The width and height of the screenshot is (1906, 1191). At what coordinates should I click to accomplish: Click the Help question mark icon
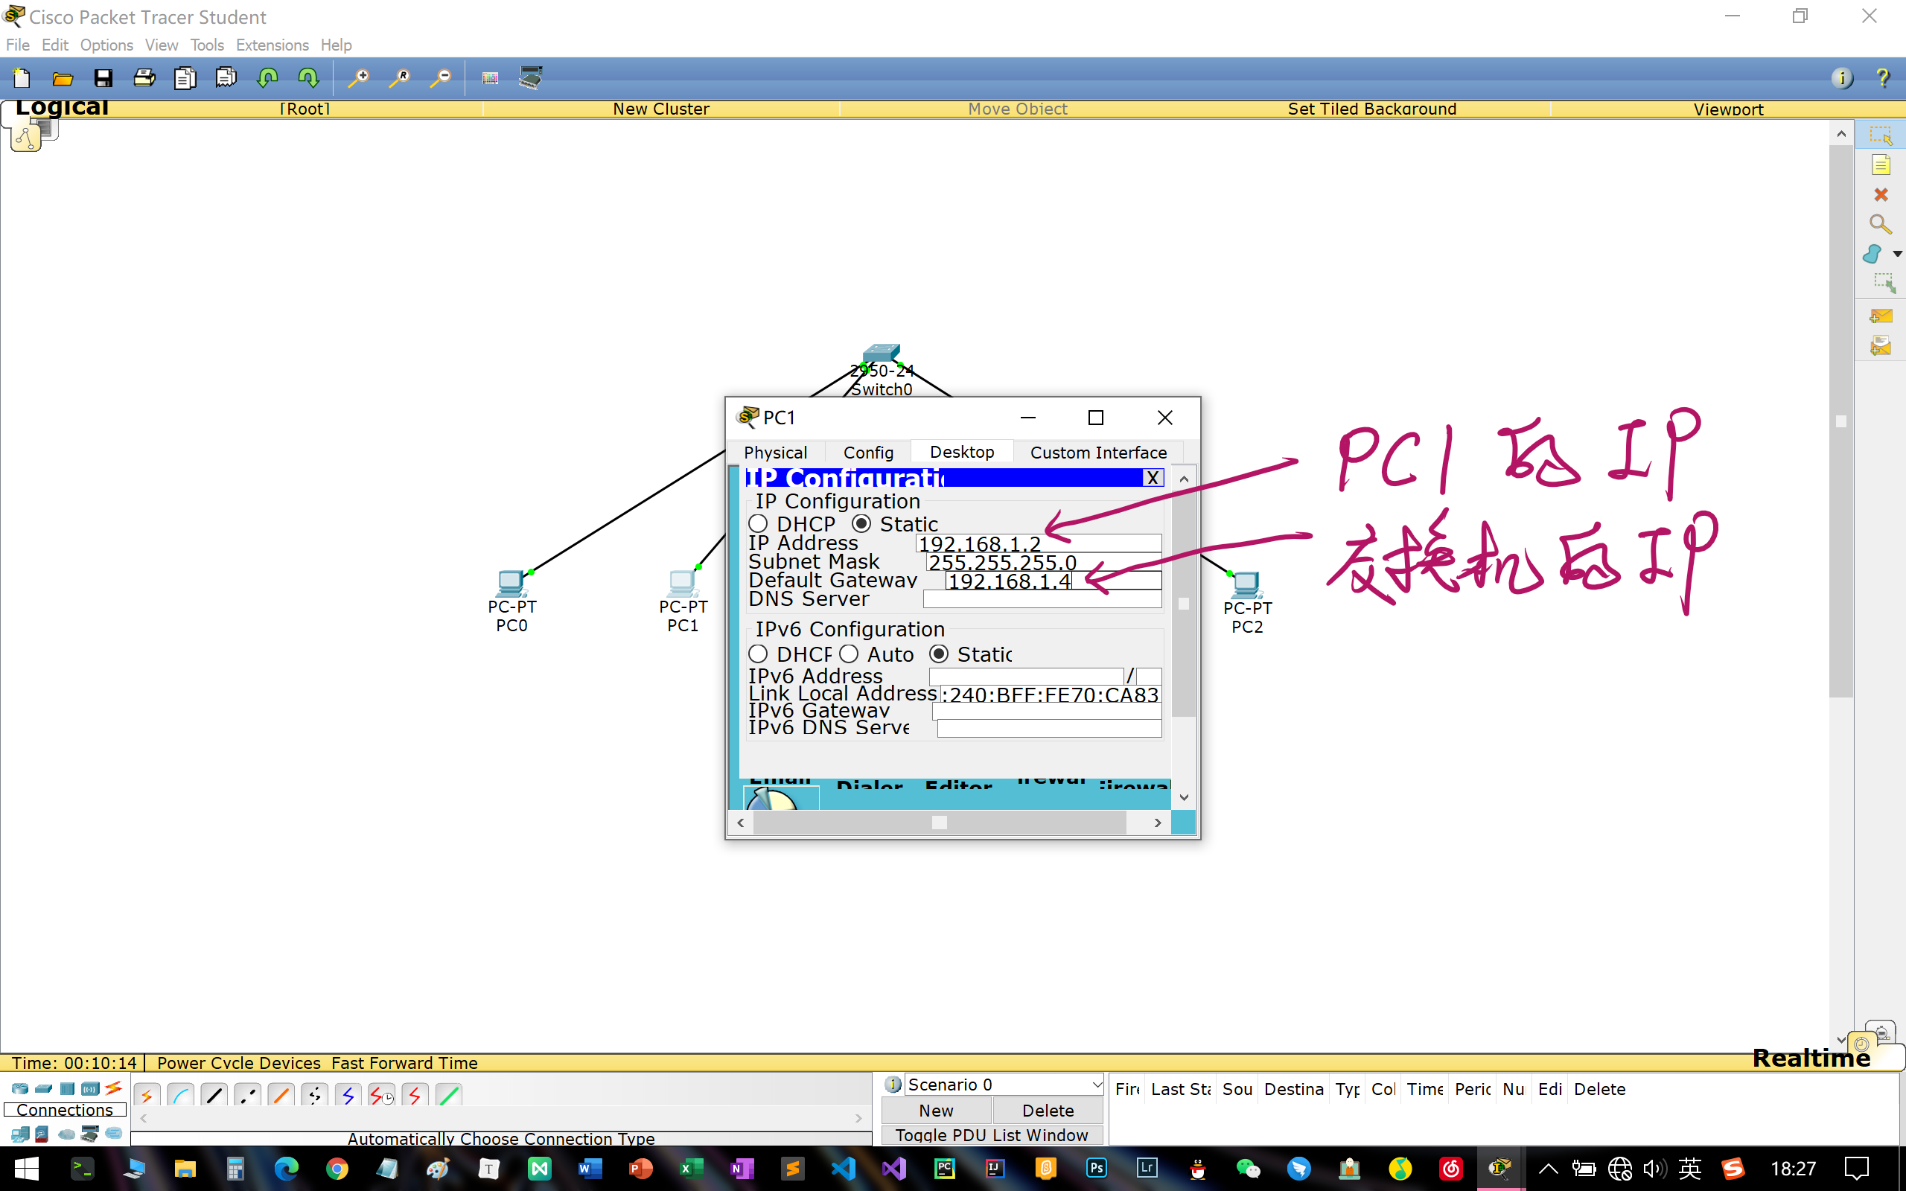pos(1883,78)
